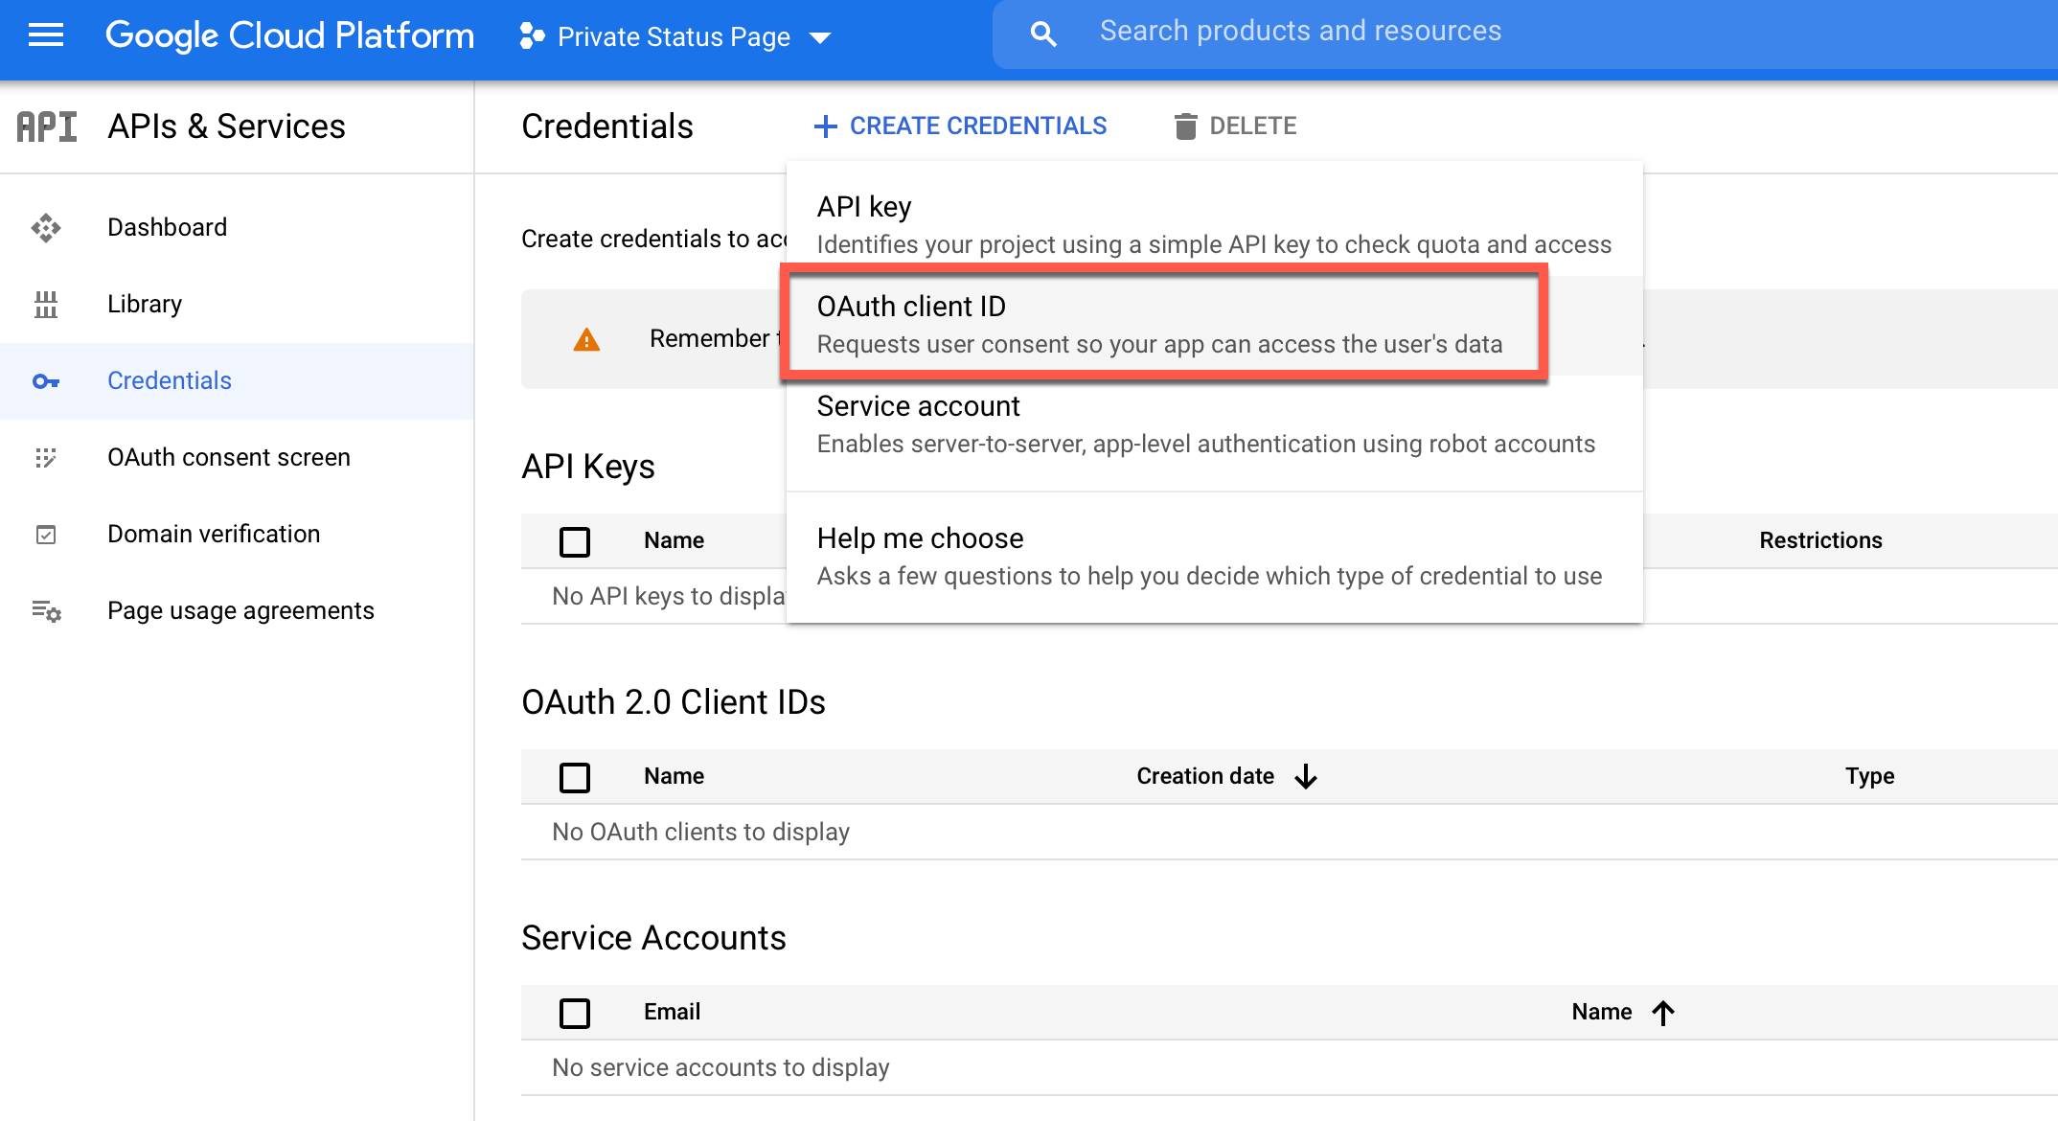The height and width of the screenshot is (1121, 2058).
Task: Click the Domain verification icon
Action: pyautogui.click(x=47, y=533)
